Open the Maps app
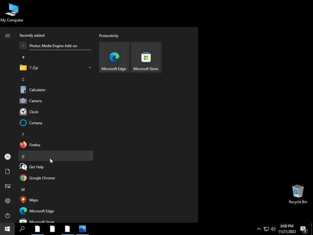The height and width of the screenshot is (235, 313). [56, 200]
